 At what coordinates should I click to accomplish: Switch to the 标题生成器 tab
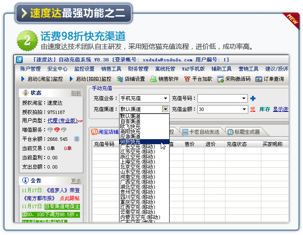(244, 132)
